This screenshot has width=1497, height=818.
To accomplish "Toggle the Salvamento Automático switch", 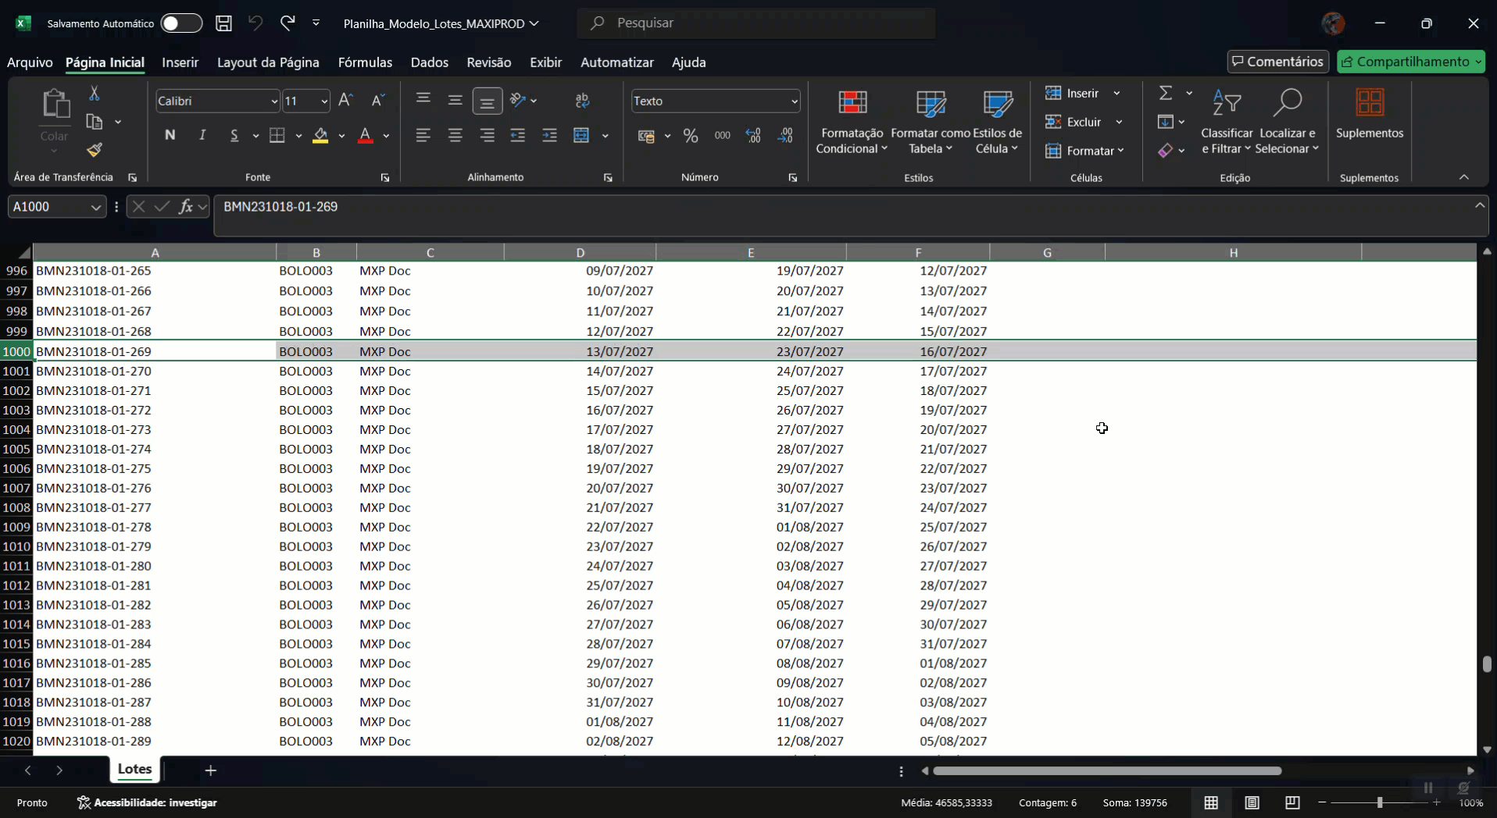I will click(181, 23).
